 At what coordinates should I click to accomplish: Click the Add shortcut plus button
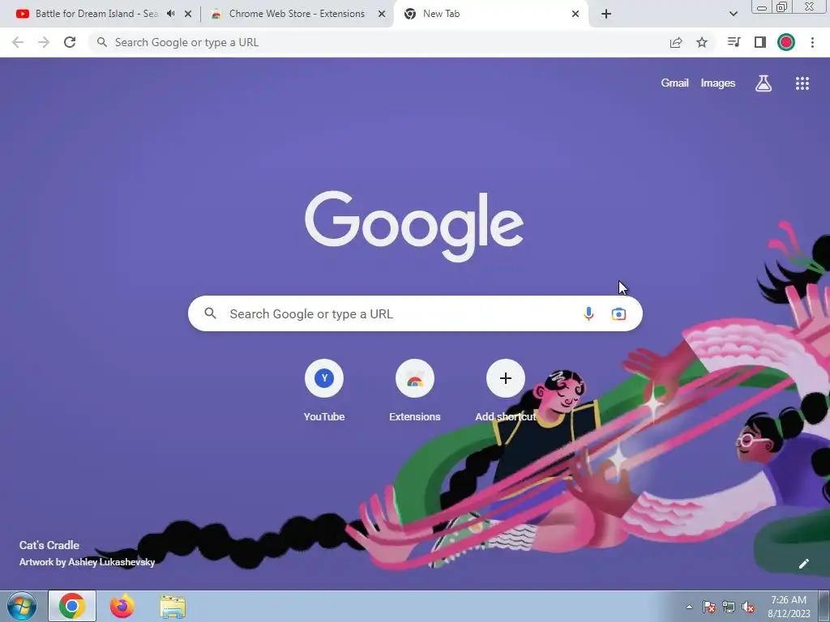pyautogui.click(x=506, y=378)
